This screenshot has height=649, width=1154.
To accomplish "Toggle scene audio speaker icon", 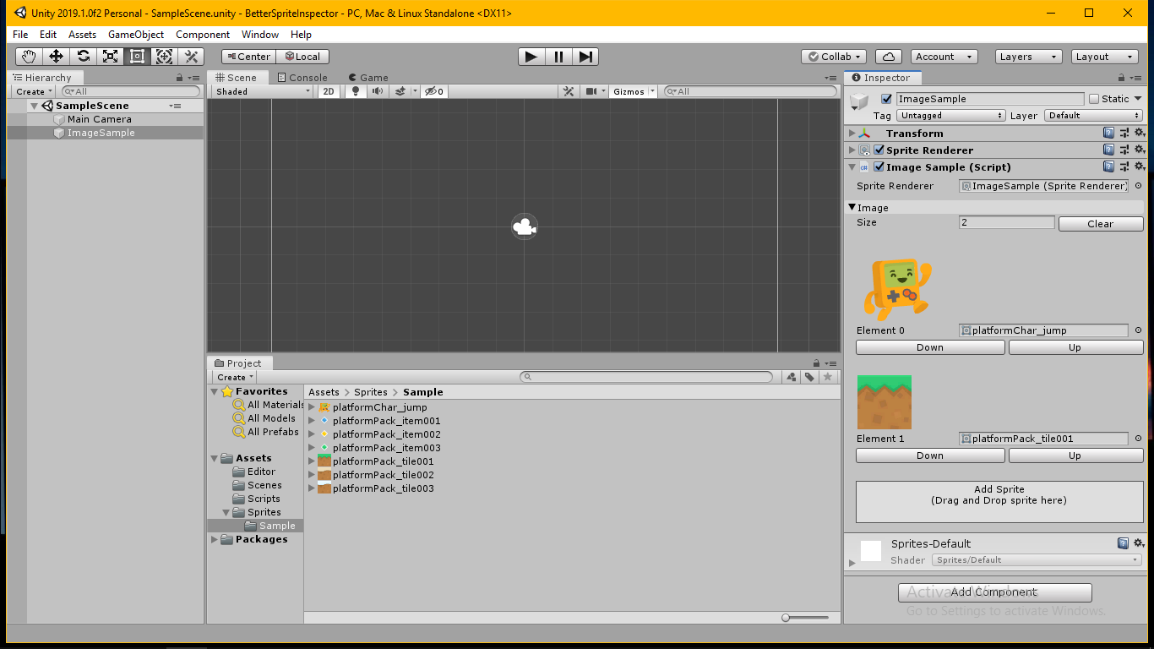I will coord(378,91).
